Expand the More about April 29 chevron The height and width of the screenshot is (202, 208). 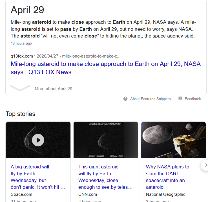pyautogui.click(x=20, y=88)
